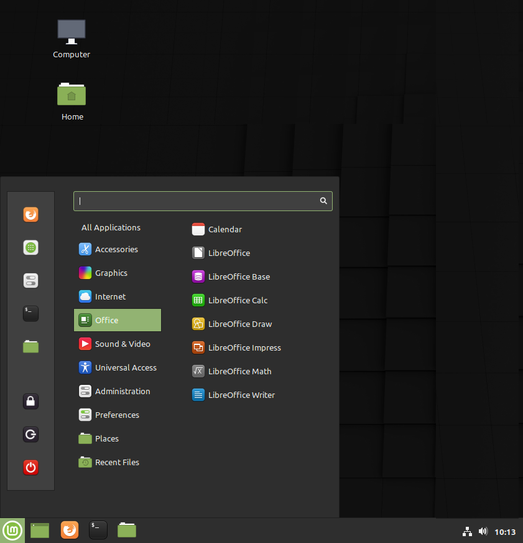523x543 pixels.
Task: Open the Calendar application
Action: pos(224,229)
